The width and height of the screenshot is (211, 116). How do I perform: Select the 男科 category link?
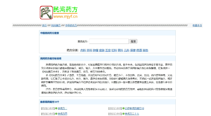point(120,50)
